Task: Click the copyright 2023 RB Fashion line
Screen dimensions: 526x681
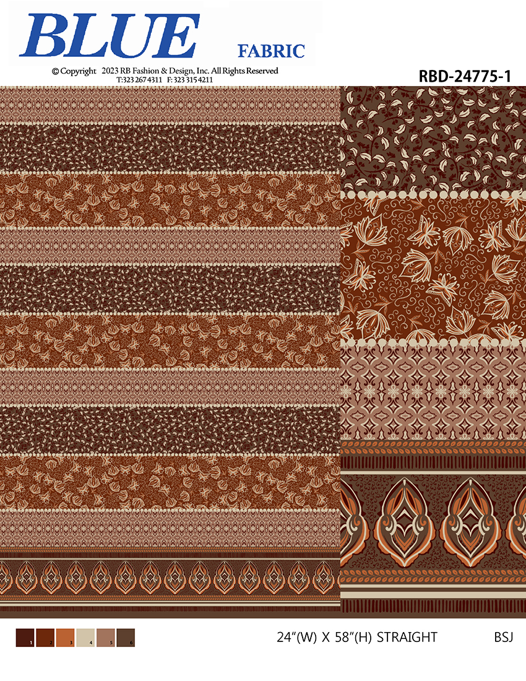Action: pos(165,71)
